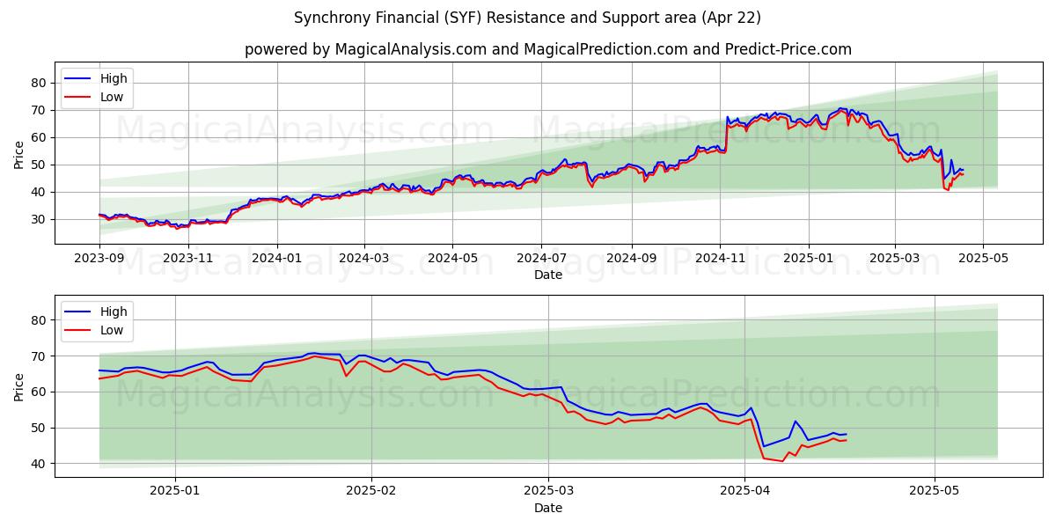
Task: Click the lower chart's 'Price' axis label
Action: (19, 386)
